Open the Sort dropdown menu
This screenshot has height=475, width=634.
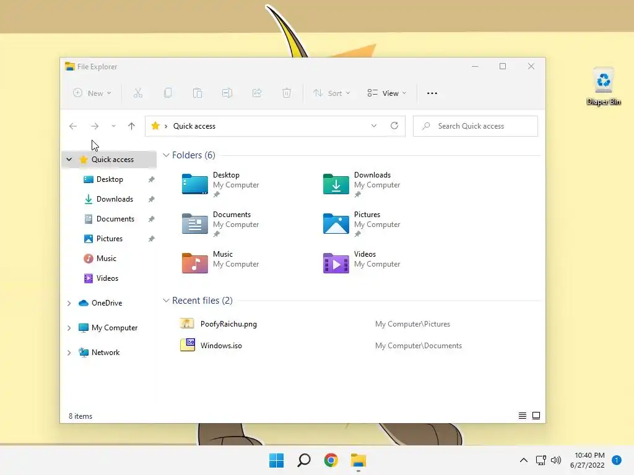pos(332,93)
